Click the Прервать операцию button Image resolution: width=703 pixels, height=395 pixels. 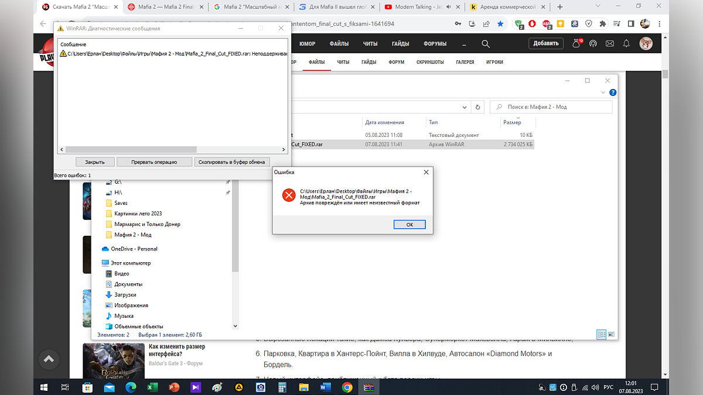(x=154, y=162)
